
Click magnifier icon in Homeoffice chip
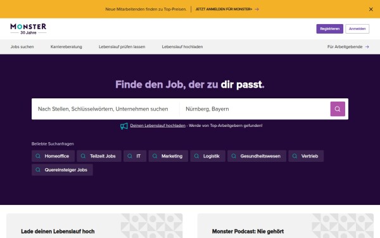point(38,156)
